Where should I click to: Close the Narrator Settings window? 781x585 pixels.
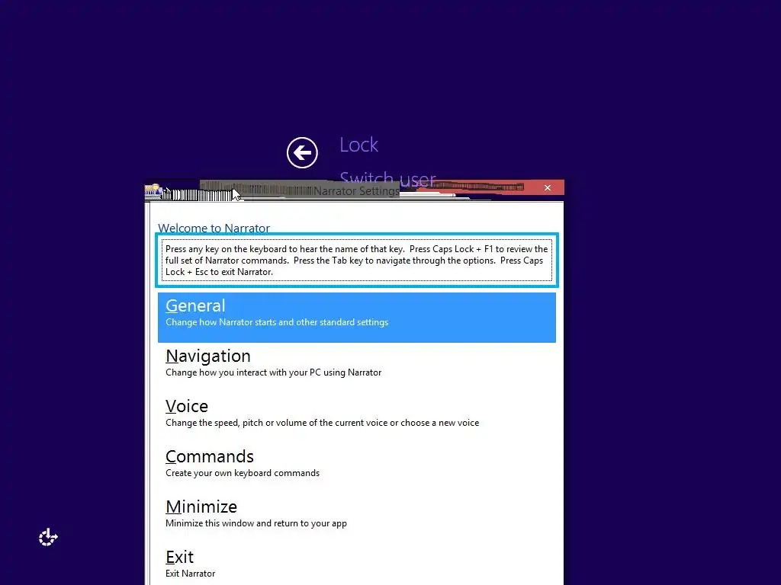point(548,187)
